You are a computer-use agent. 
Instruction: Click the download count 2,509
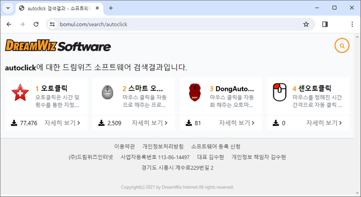(114, 123)
